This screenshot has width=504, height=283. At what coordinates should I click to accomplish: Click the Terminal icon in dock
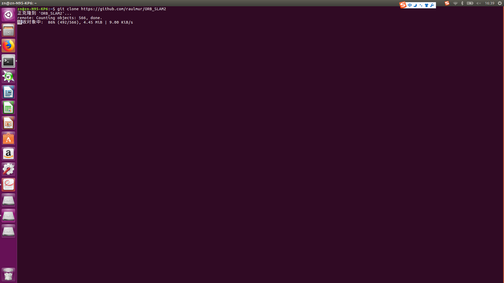tap(8, 61)
